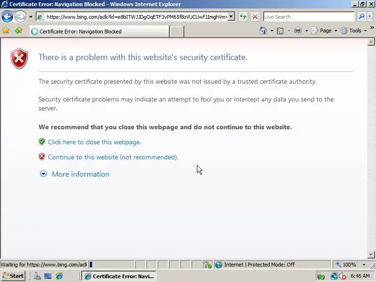Viewport: 376px width, 282px height.
Task: Expand the address bar history dropdown
Action: [x=231, y=17]
